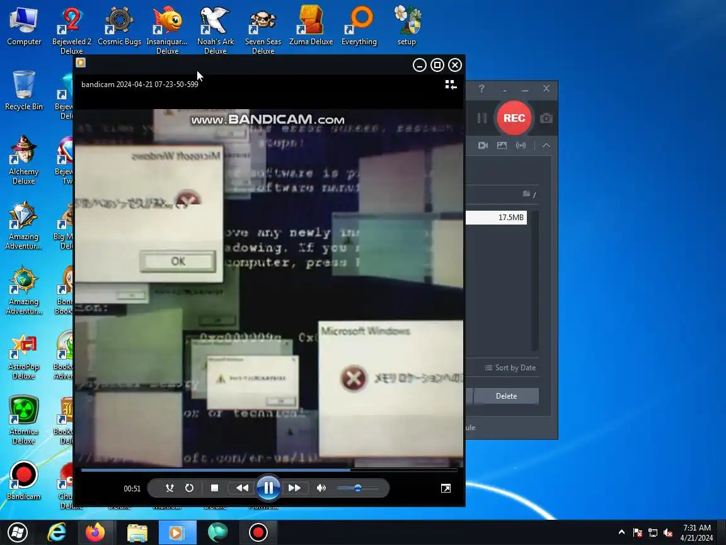Screen dimensions: 726x545
Task: Launch Insaniquarium Deluxe shortcut
Action: 167,30
